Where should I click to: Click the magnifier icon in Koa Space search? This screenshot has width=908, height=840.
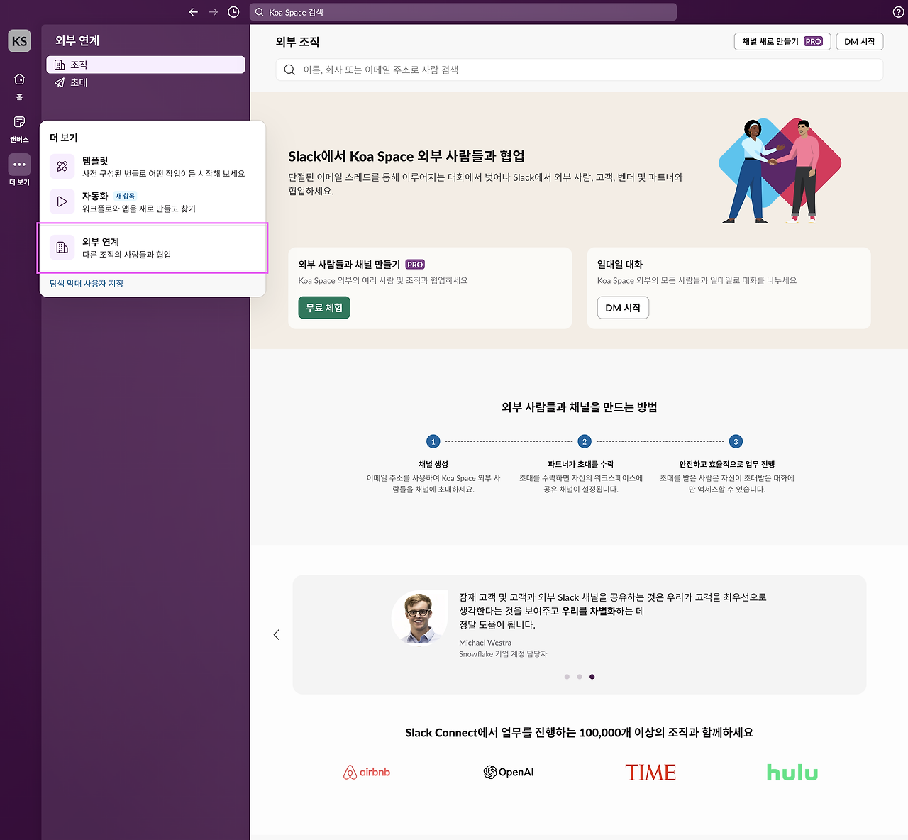point(260,12)
